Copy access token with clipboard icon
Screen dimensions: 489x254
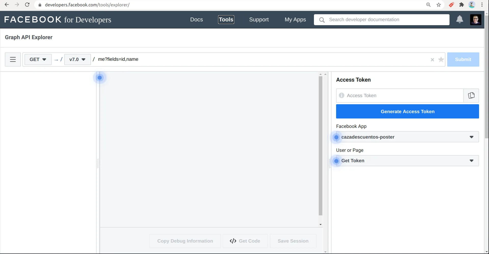coord(471,95)
